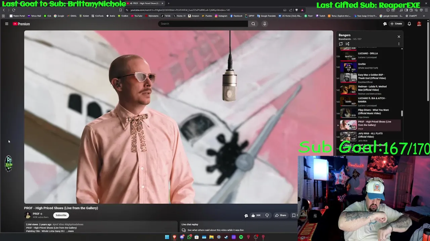This screenshot has width=430, height=241.
Task: Open Windows Start button on taskbar
Action: coord(167,237)
